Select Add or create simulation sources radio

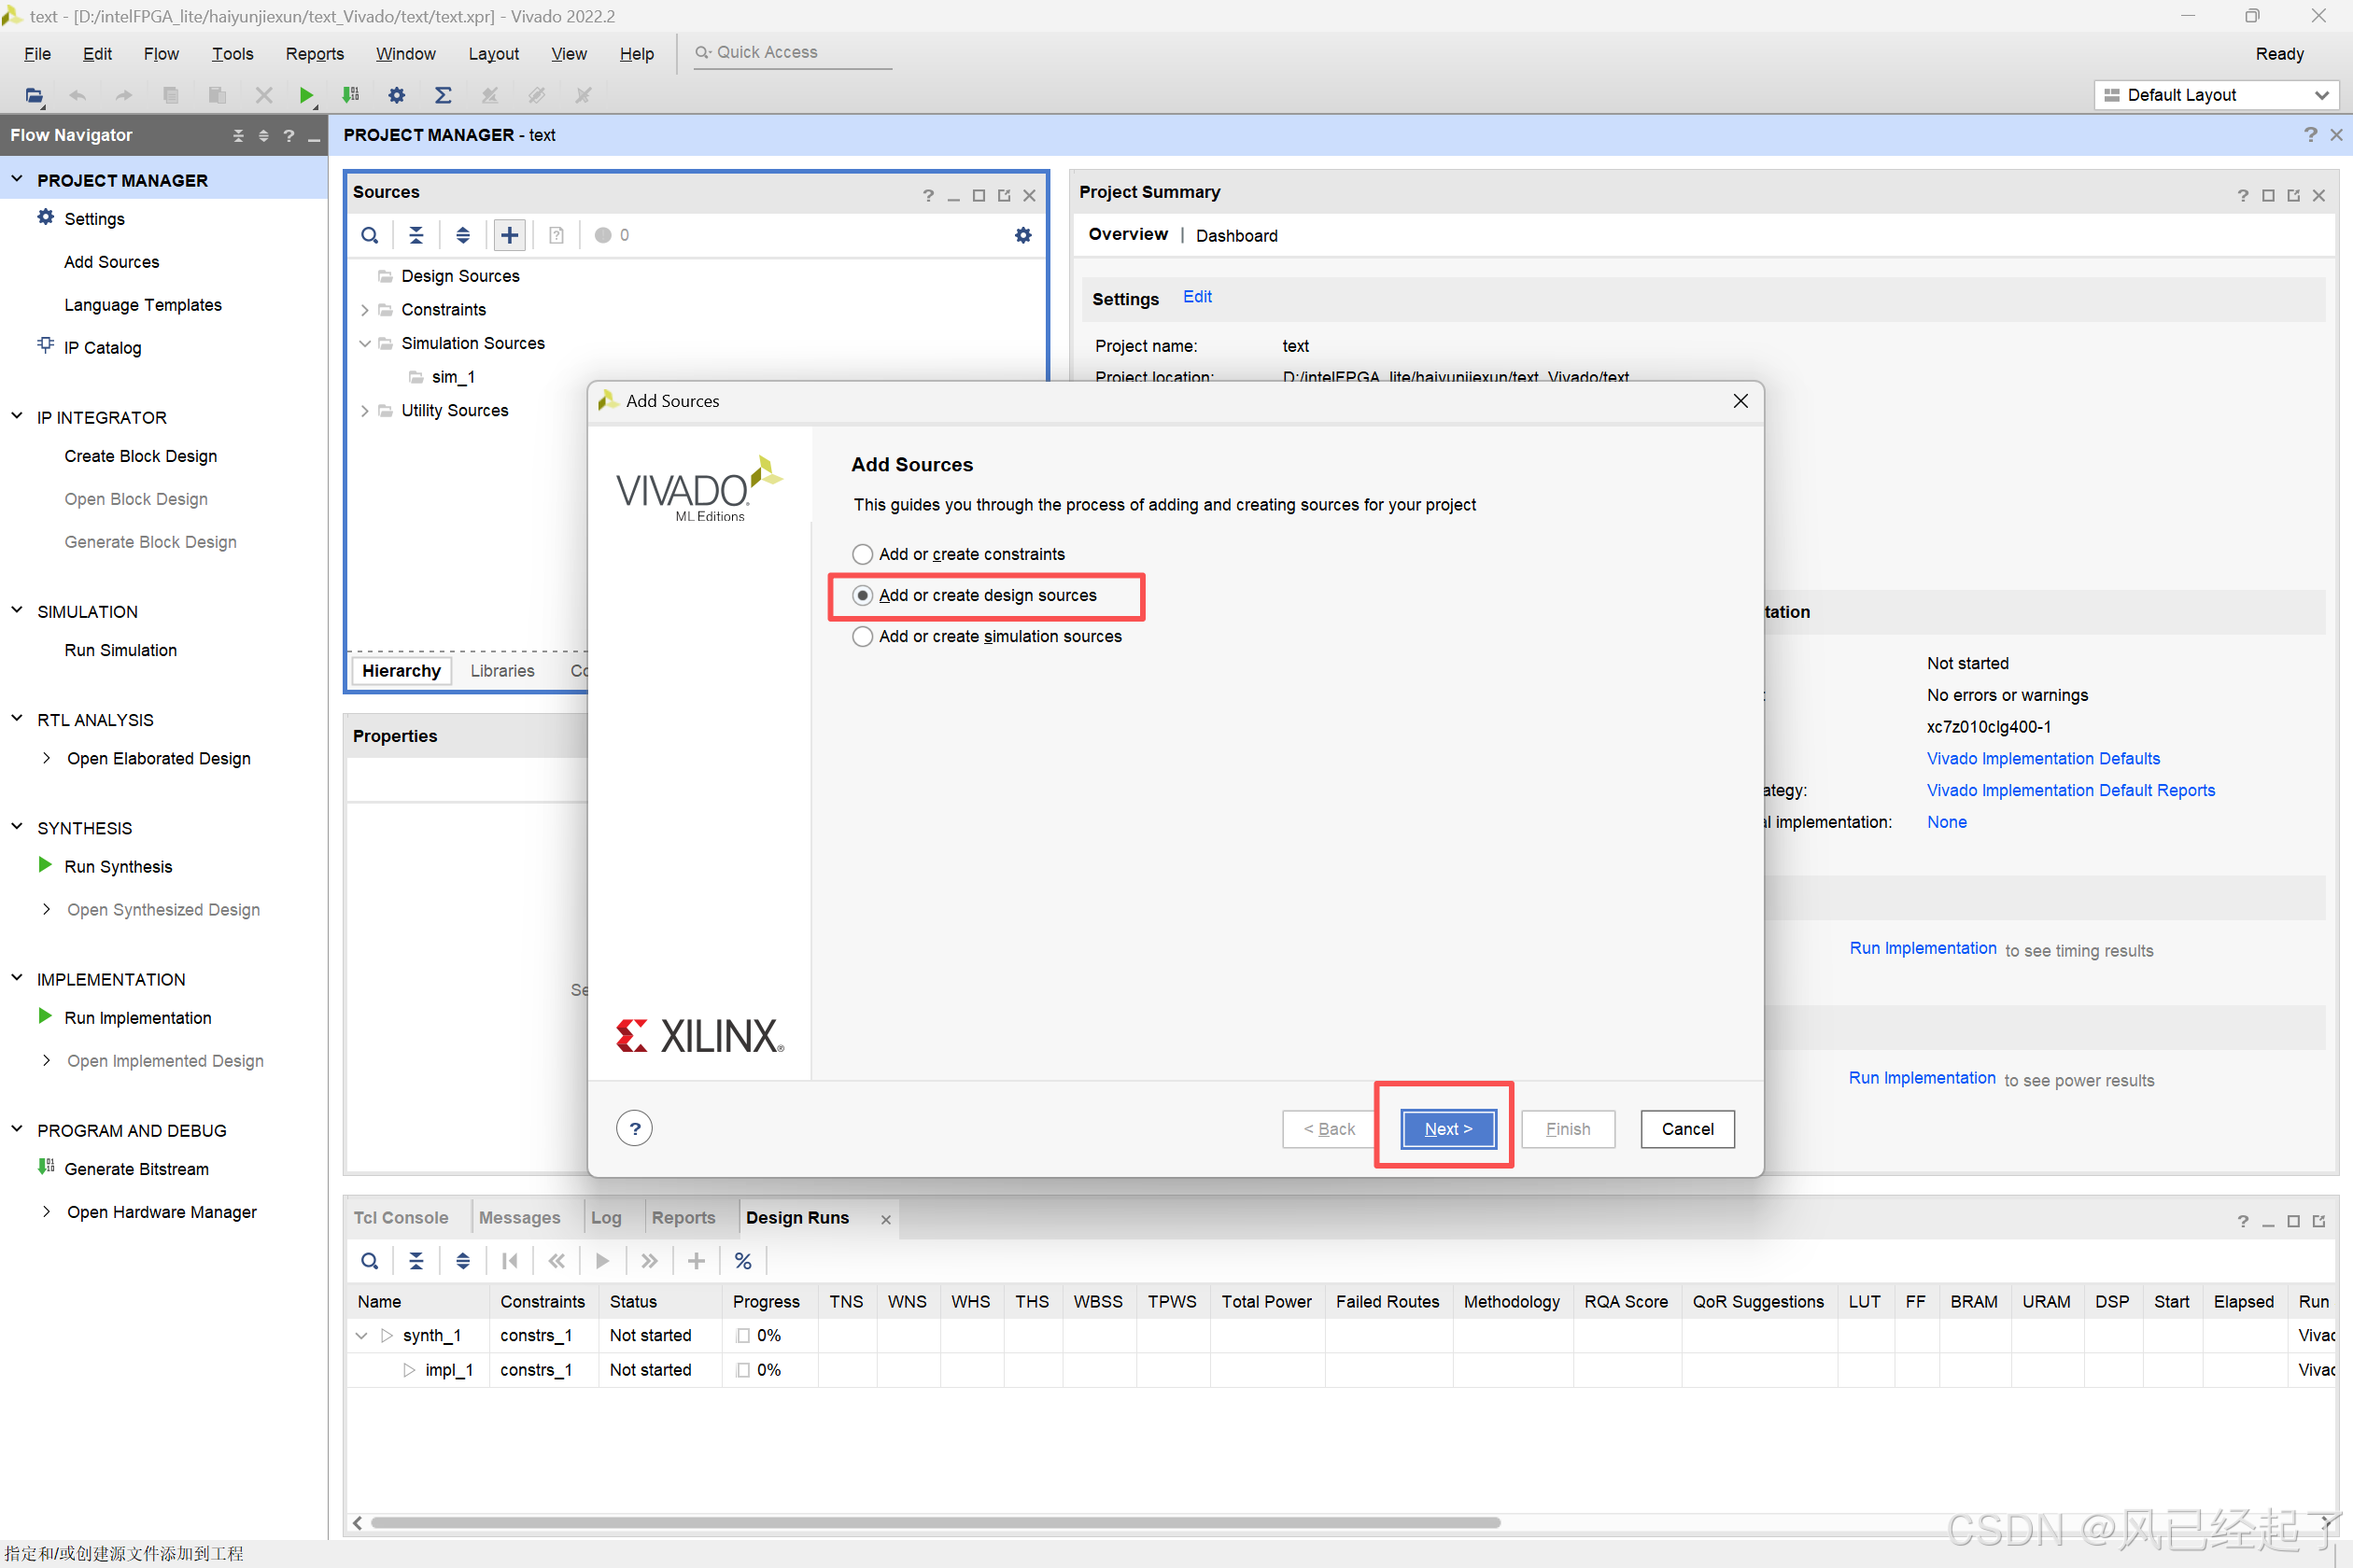(x=861, y=636)
